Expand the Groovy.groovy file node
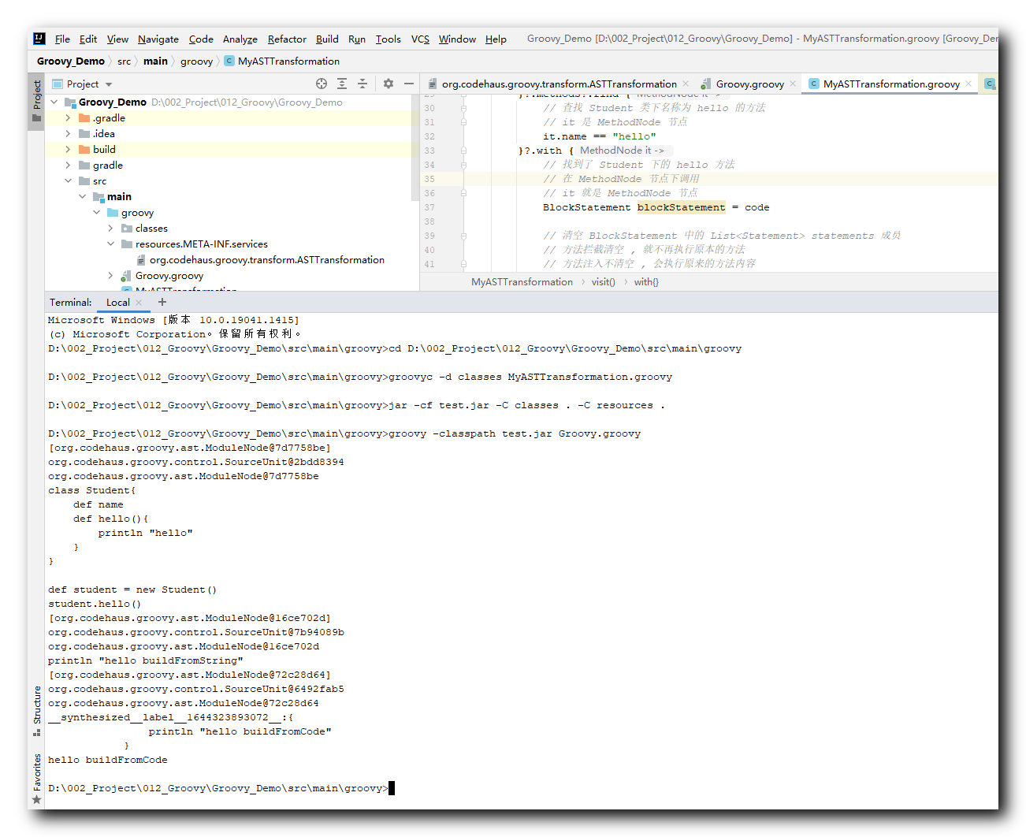1026x837 pixels. click(x=110, y=276)
